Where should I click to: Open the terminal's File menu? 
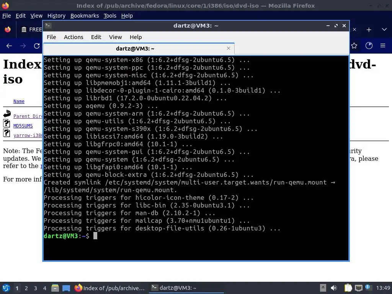pos(51,37)
